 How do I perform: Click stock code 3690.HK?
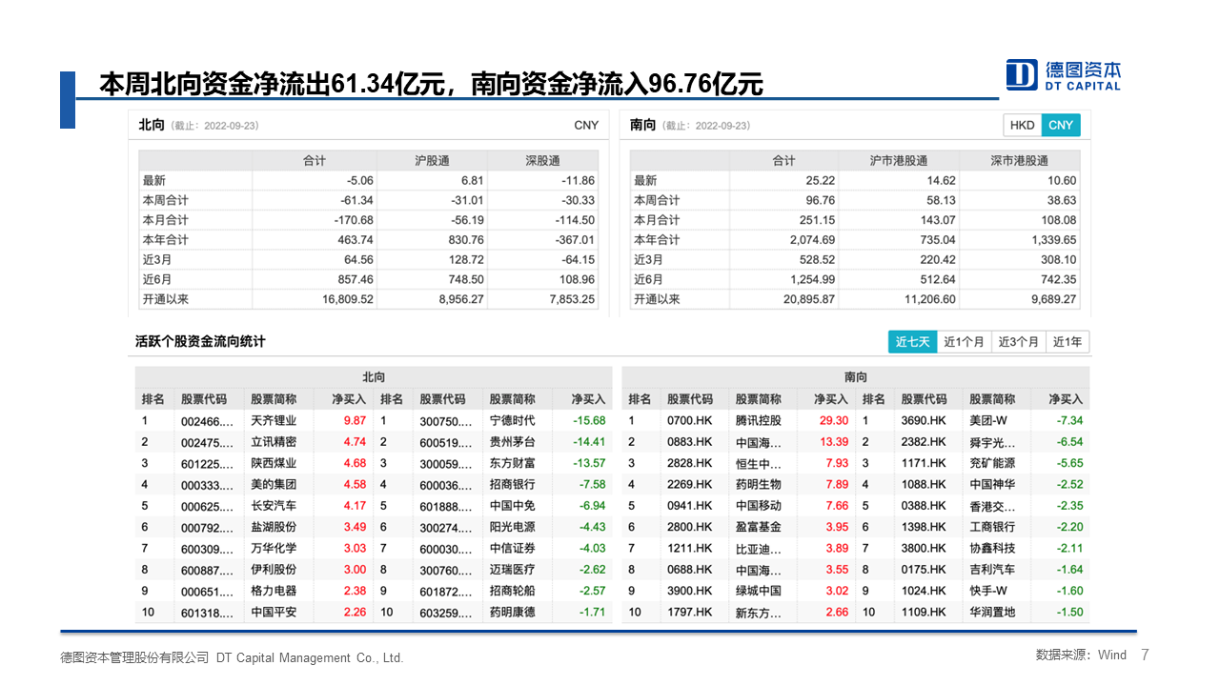pyautogui.click(x=924, y=420)
